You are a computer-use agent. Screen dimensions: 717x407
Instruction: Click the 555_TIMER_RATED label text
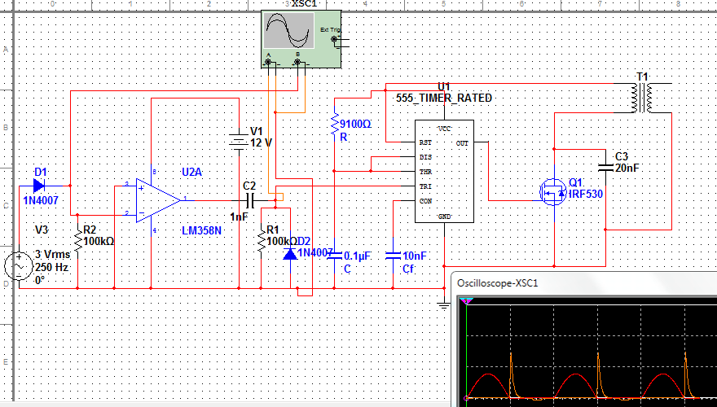click(444, 98)
